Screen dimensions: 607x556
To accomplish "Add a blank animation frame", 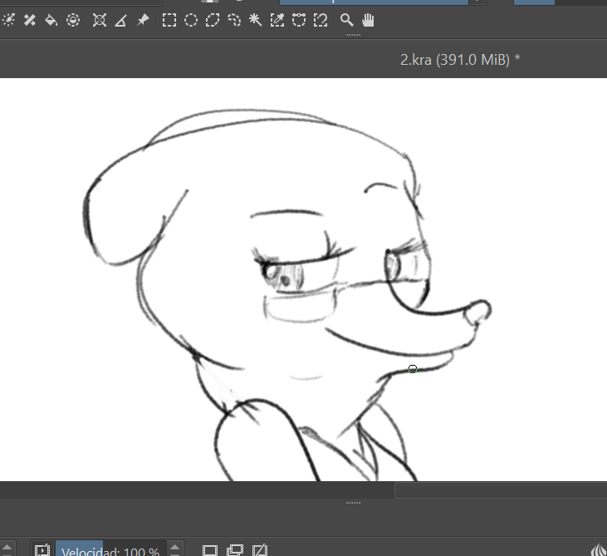I will point(210,550).
